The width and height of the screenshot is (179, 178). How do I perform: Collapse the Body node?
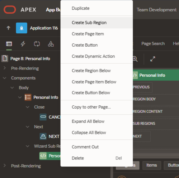pos(12,88)
